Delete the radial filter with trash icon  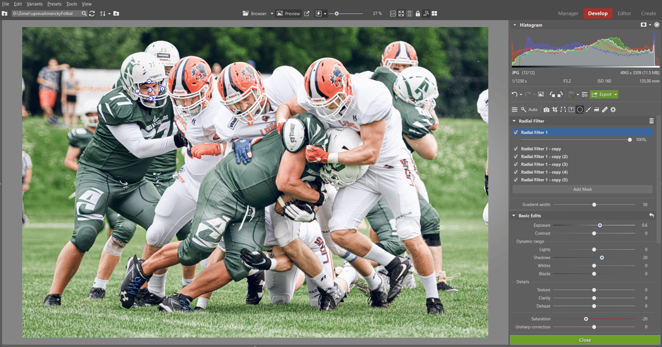[651, 121]
